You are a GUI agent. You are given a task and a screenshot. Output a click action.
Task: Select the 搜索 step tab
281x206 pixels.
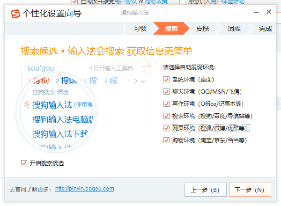pyautogui.click(x=171, y=29)
